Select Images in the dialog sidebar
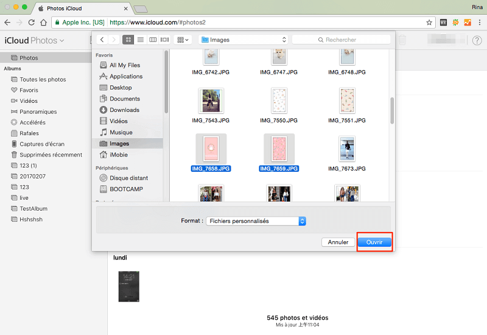 [127, 143]
